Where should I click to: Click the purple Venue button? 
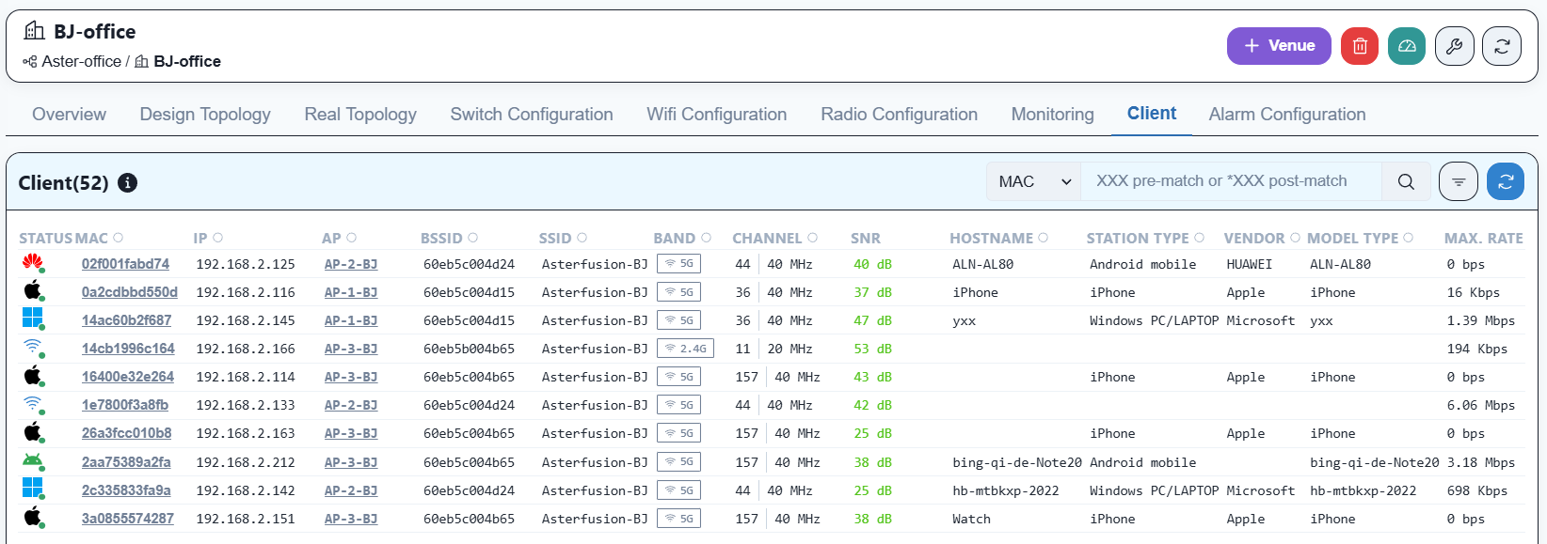tap(1279, 46)
